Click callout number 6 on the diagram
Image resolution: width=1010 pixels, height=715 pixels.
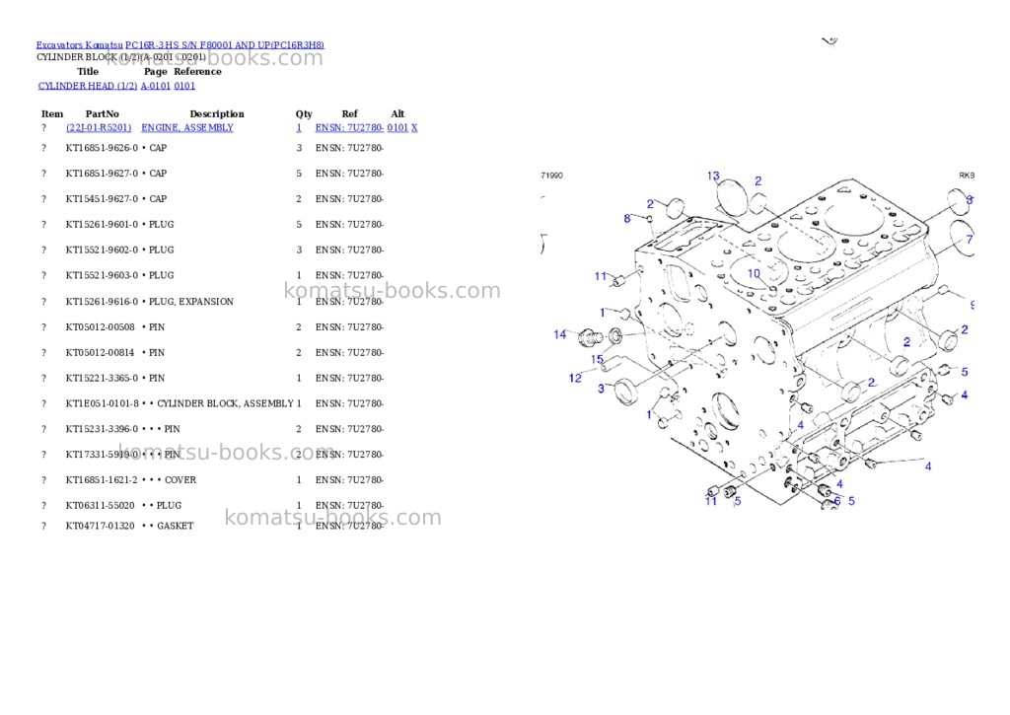(836, 501)
